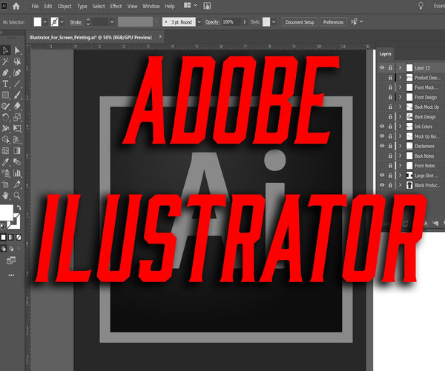Screen dimensions: 445x371
Task: Open the fill color dropdown arrow
Action: pos(44,21)
